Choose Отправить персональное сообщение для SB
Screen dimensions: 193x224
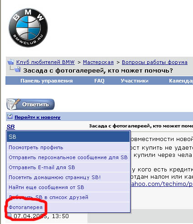[68, 157]
